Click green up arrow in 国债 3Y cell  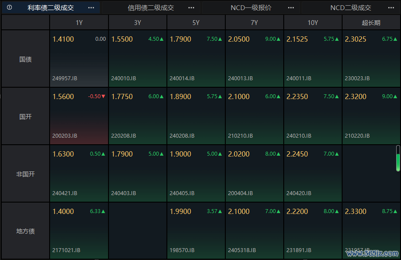(162, 39)
